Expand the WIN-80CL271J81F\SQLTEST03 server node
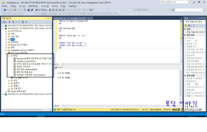Viewport: 207px width, 132px height. coord(3,94)
